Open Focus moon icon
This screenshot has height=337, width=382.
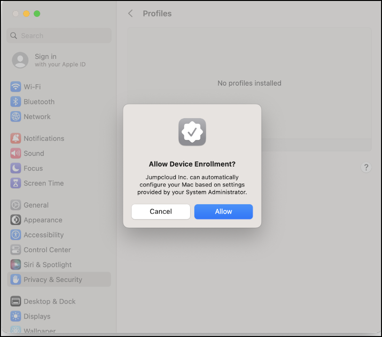16,168
